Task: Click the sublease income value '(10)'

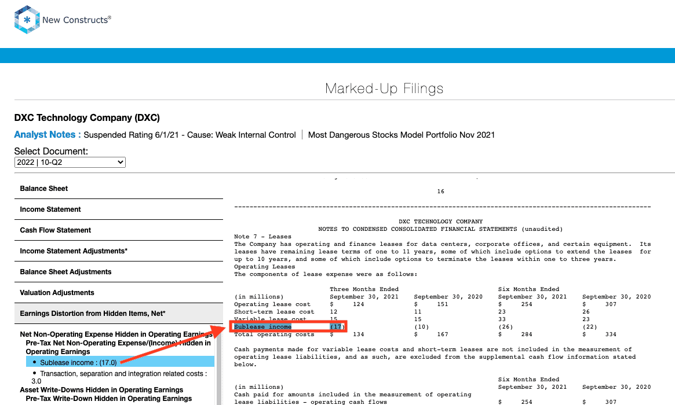Action: [421, 327]
